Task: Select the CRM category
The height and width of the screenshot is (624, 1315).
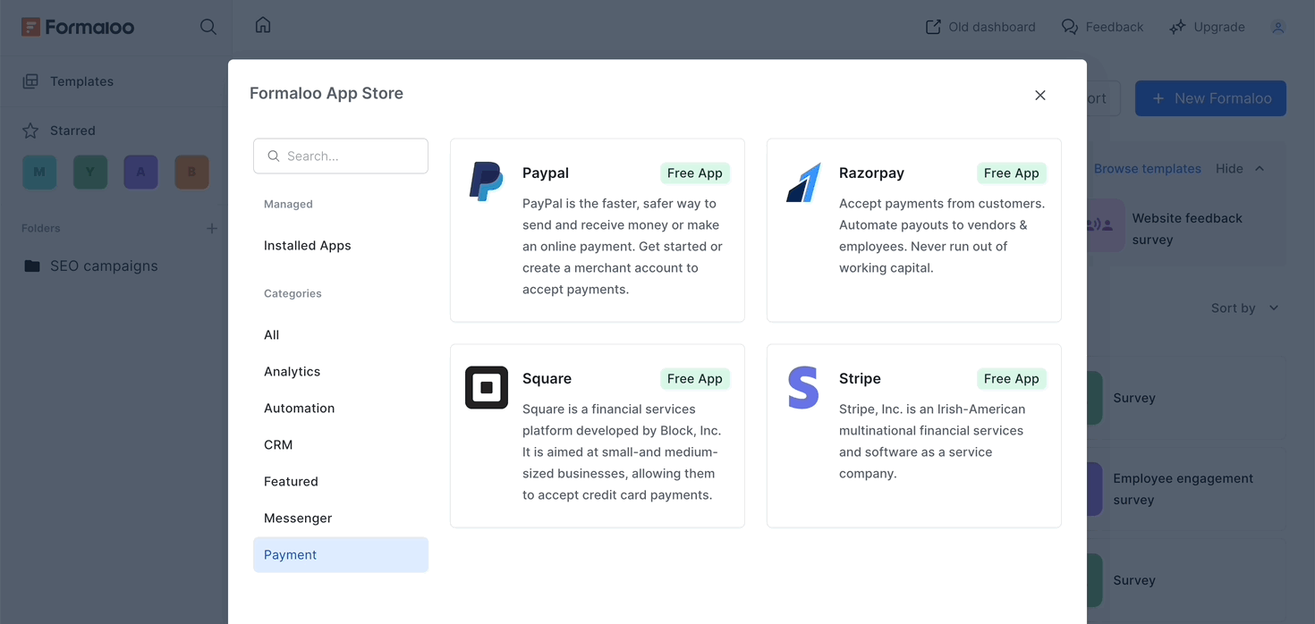Action: click(x=278, y=444)
